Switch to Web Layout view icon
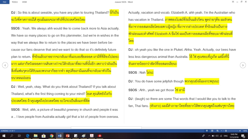This screenshot has width=248, height=139. 218,131
